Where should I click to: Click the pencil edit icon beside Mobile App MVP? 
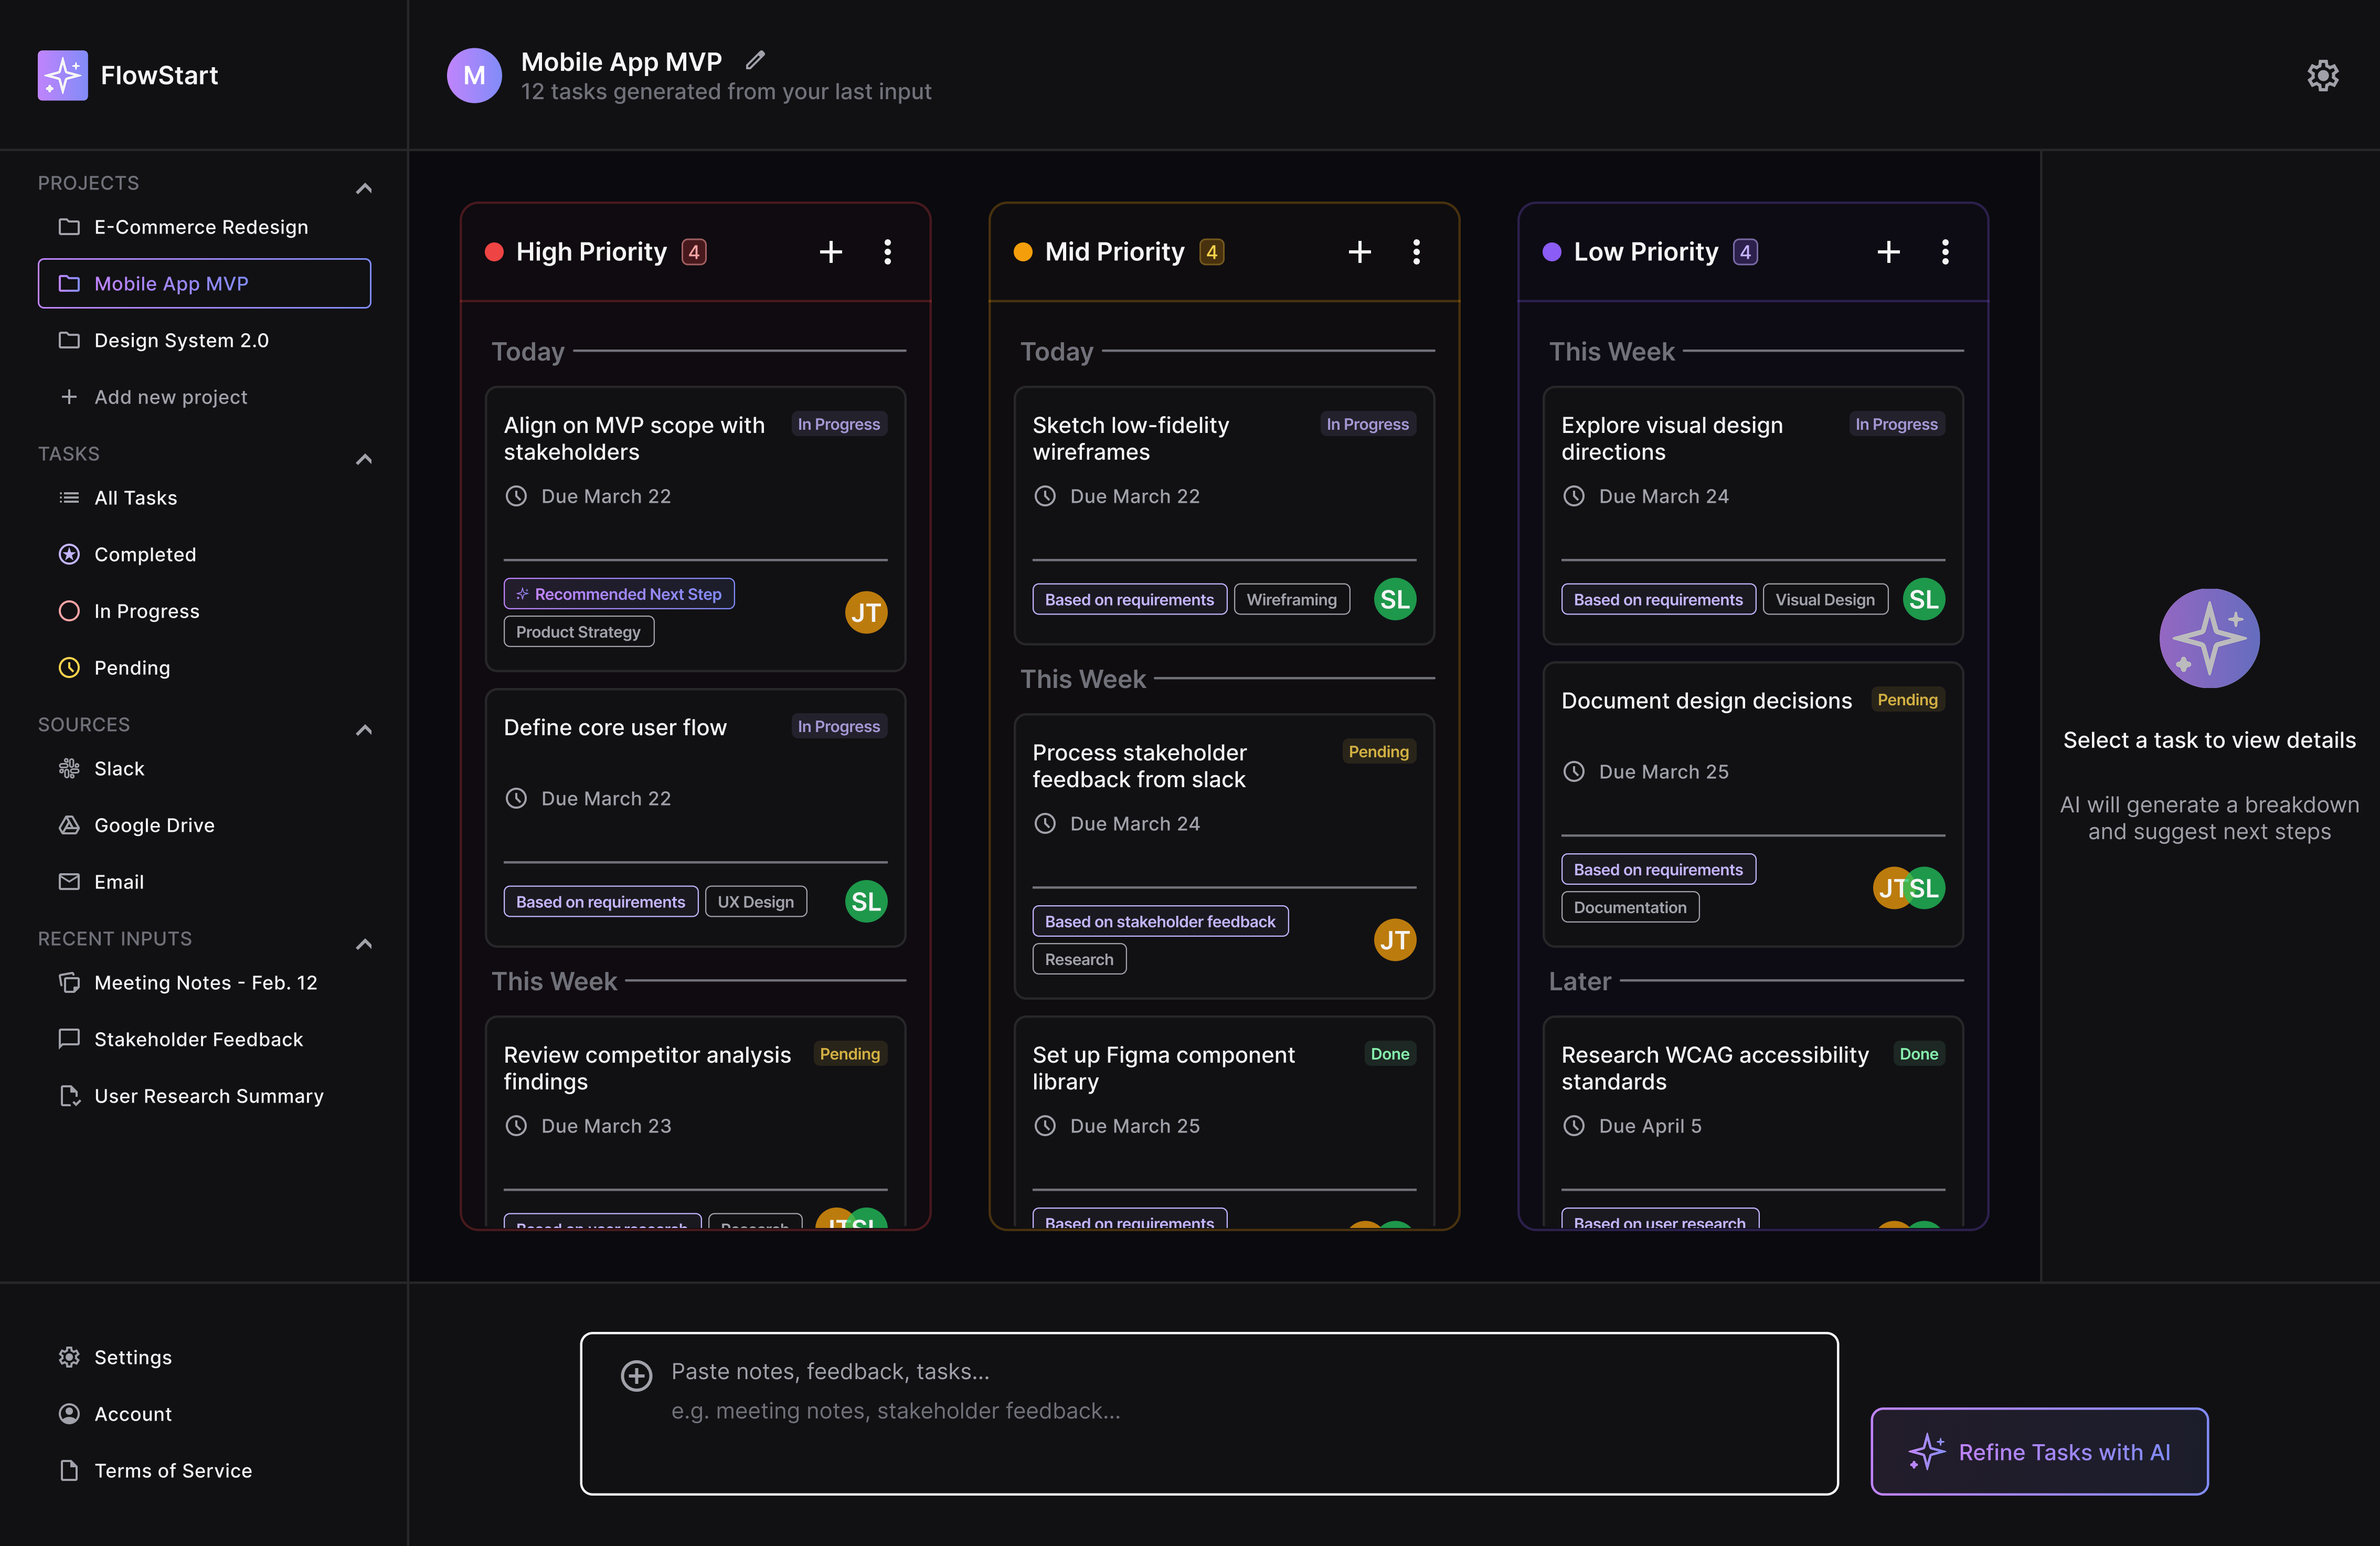756,61
